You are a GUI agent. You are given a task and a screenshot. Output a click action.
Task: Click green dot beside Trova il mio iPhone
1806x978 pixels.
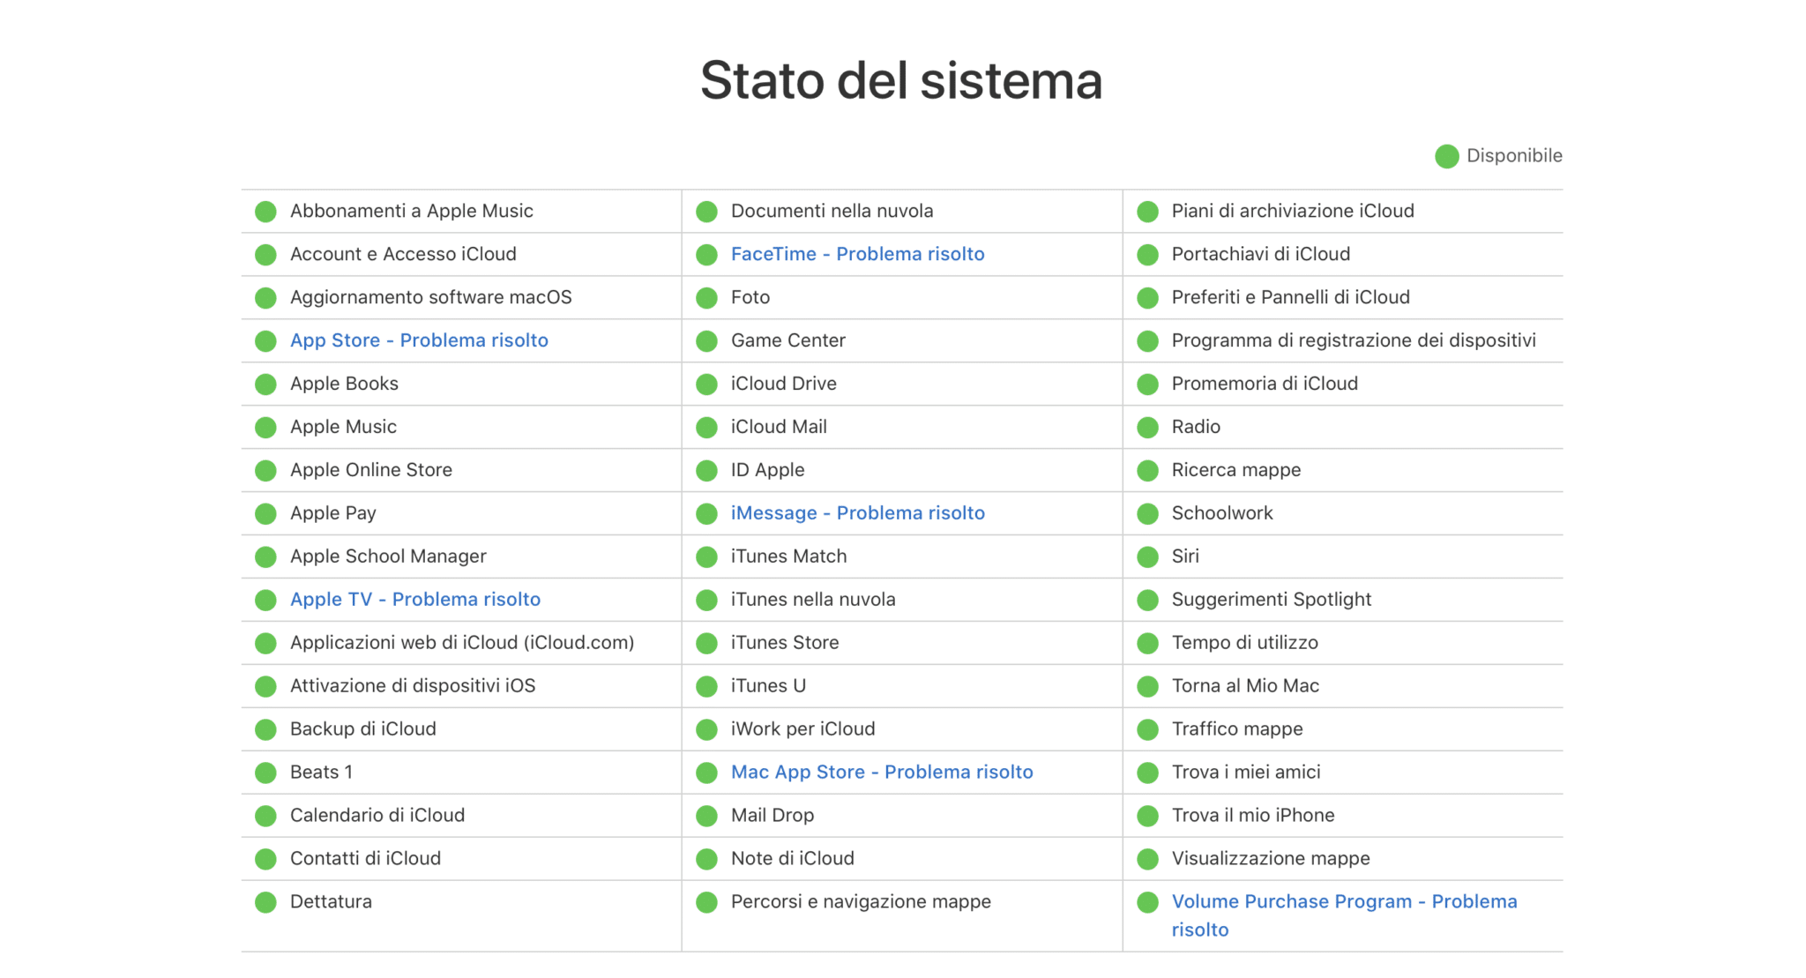[1147, 817]
